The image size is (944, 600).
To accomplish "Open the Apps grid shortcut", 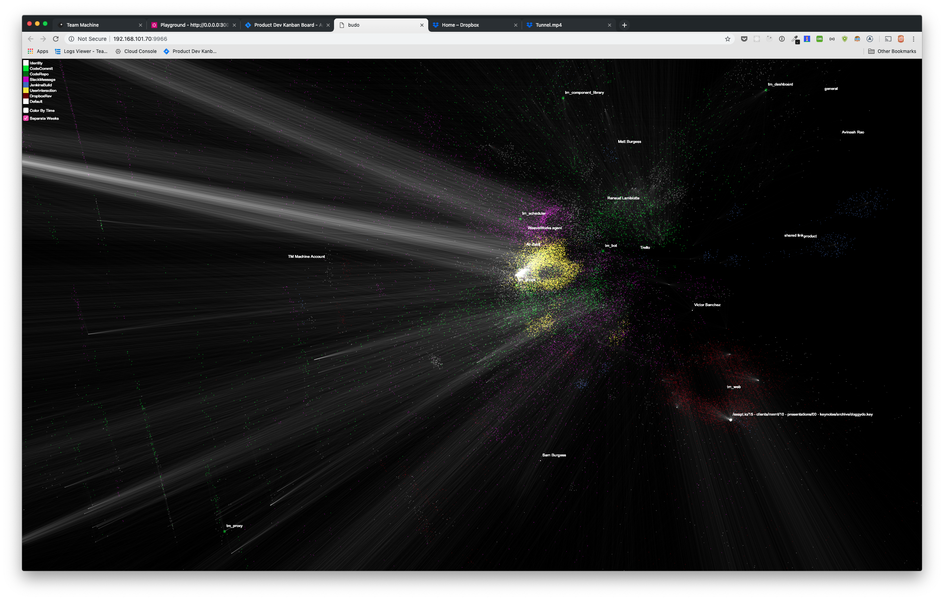I will [38, 51].
